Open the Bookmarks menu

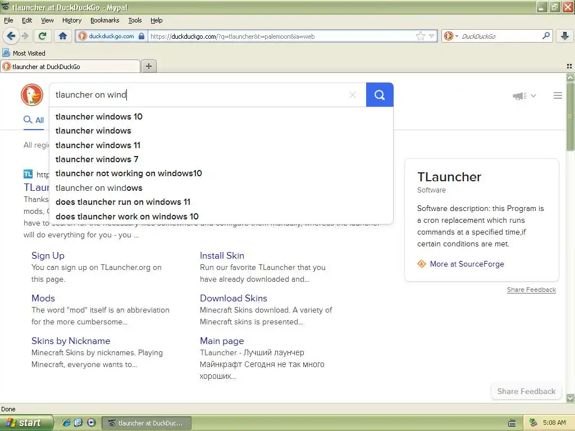104,20
